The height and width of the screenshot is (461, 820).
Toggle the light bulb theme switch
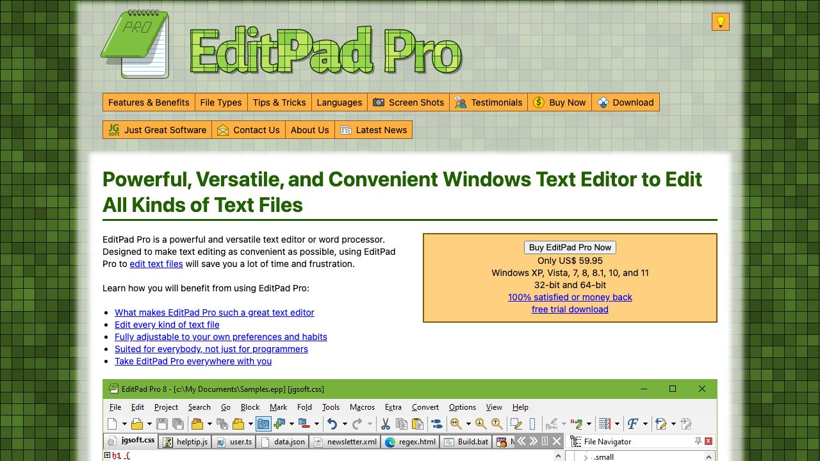click(721, 22)
